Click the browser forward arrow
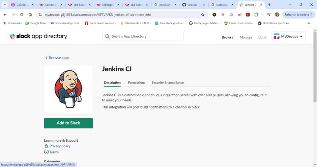The height and width of the screenshot is (167, 317). click(13, 14)
